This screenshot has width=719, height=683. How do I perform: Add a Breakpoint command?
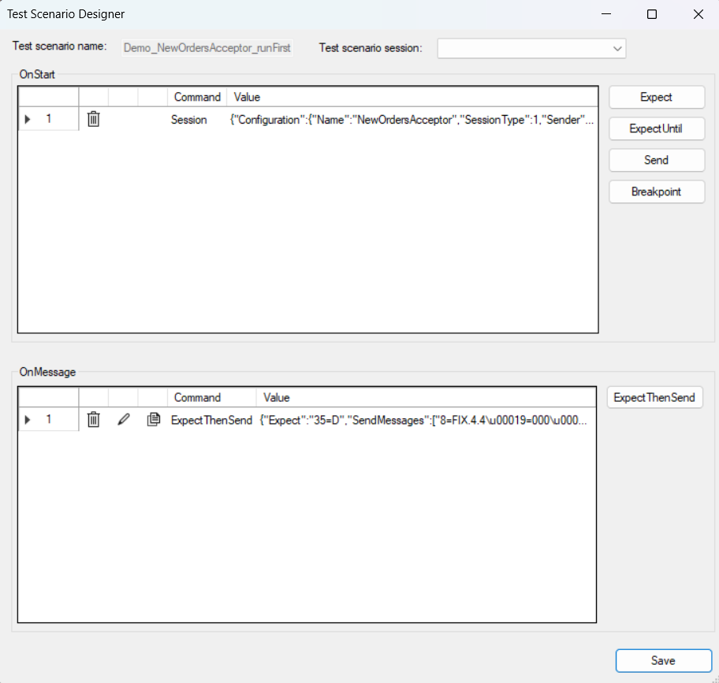tap(656, 191)
